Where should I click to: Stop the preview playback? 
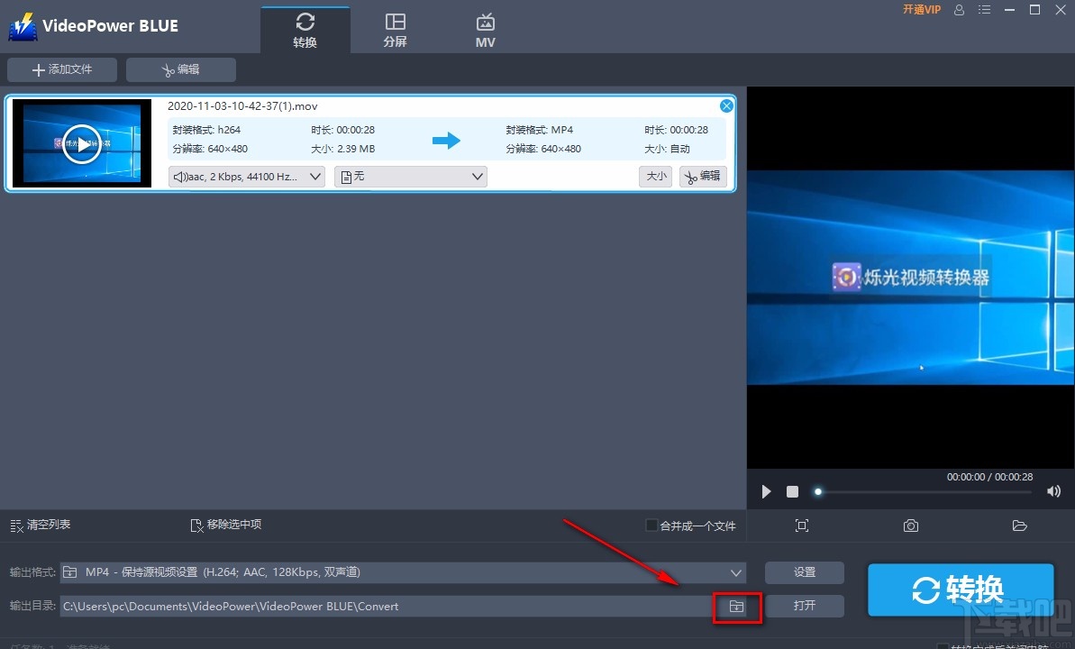[x=793, y=491]
